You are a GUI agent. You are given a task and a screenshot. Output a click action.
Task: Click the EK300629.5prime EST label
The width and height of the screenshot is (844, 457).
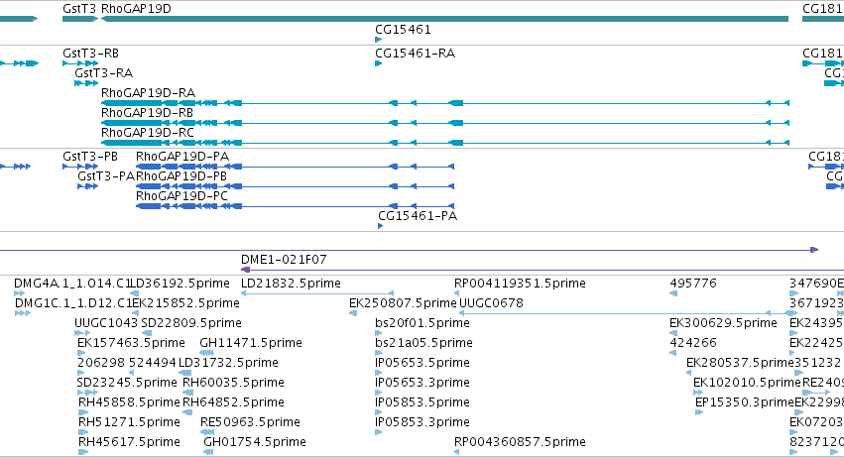pyautogui.click(x=723, y=323)
